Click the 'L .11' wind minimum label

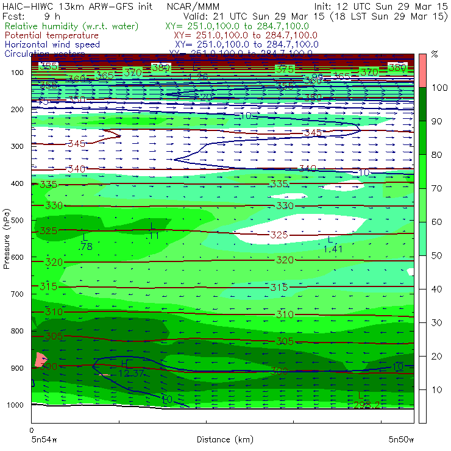click(x=152, y=231)
